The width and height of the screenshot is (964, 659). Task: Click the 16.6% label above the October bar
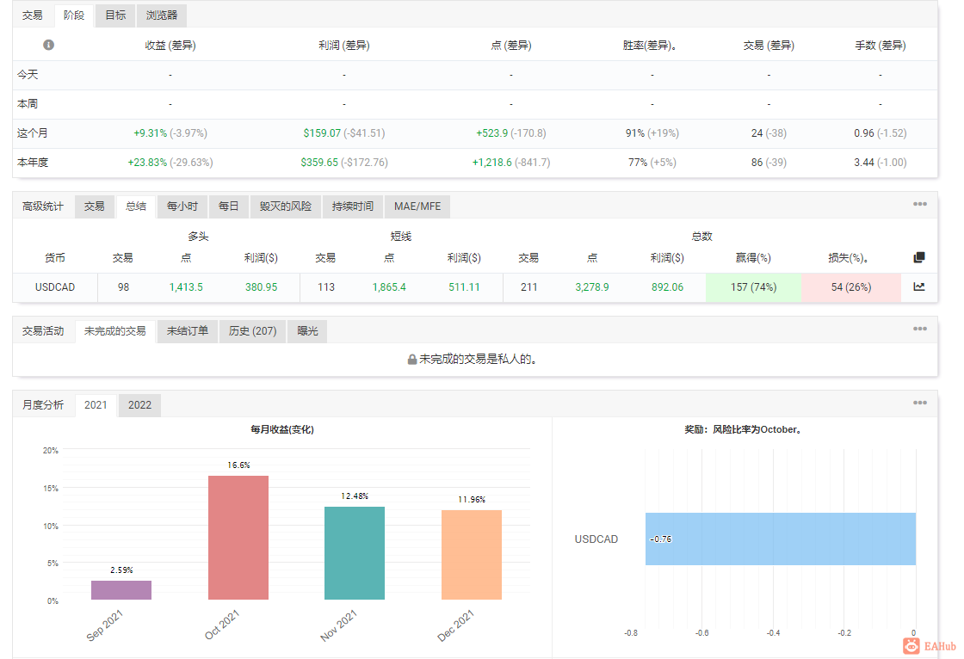click(x=238, y=465)
